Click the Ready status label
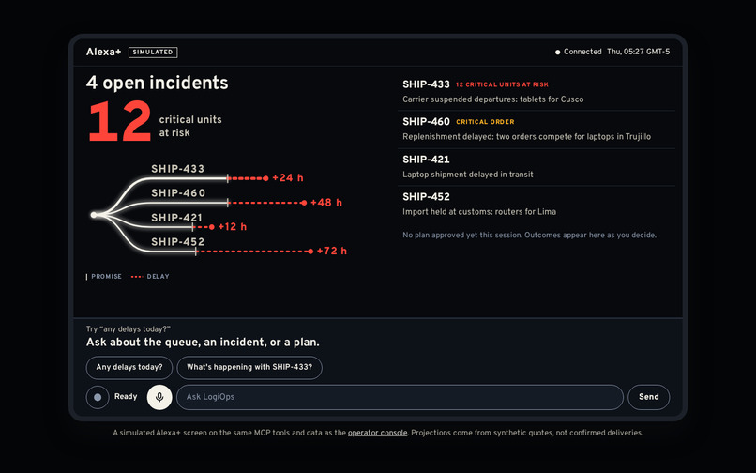Image resolution: width=756 pixels, height=473 pixels. (126, 397)
